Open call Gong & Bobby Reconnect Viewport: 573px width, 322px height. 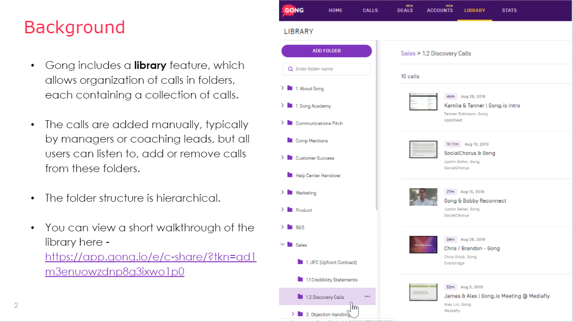point(475,201)
